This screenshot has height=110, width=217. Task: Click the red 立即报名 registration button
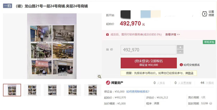coord(149,63)
